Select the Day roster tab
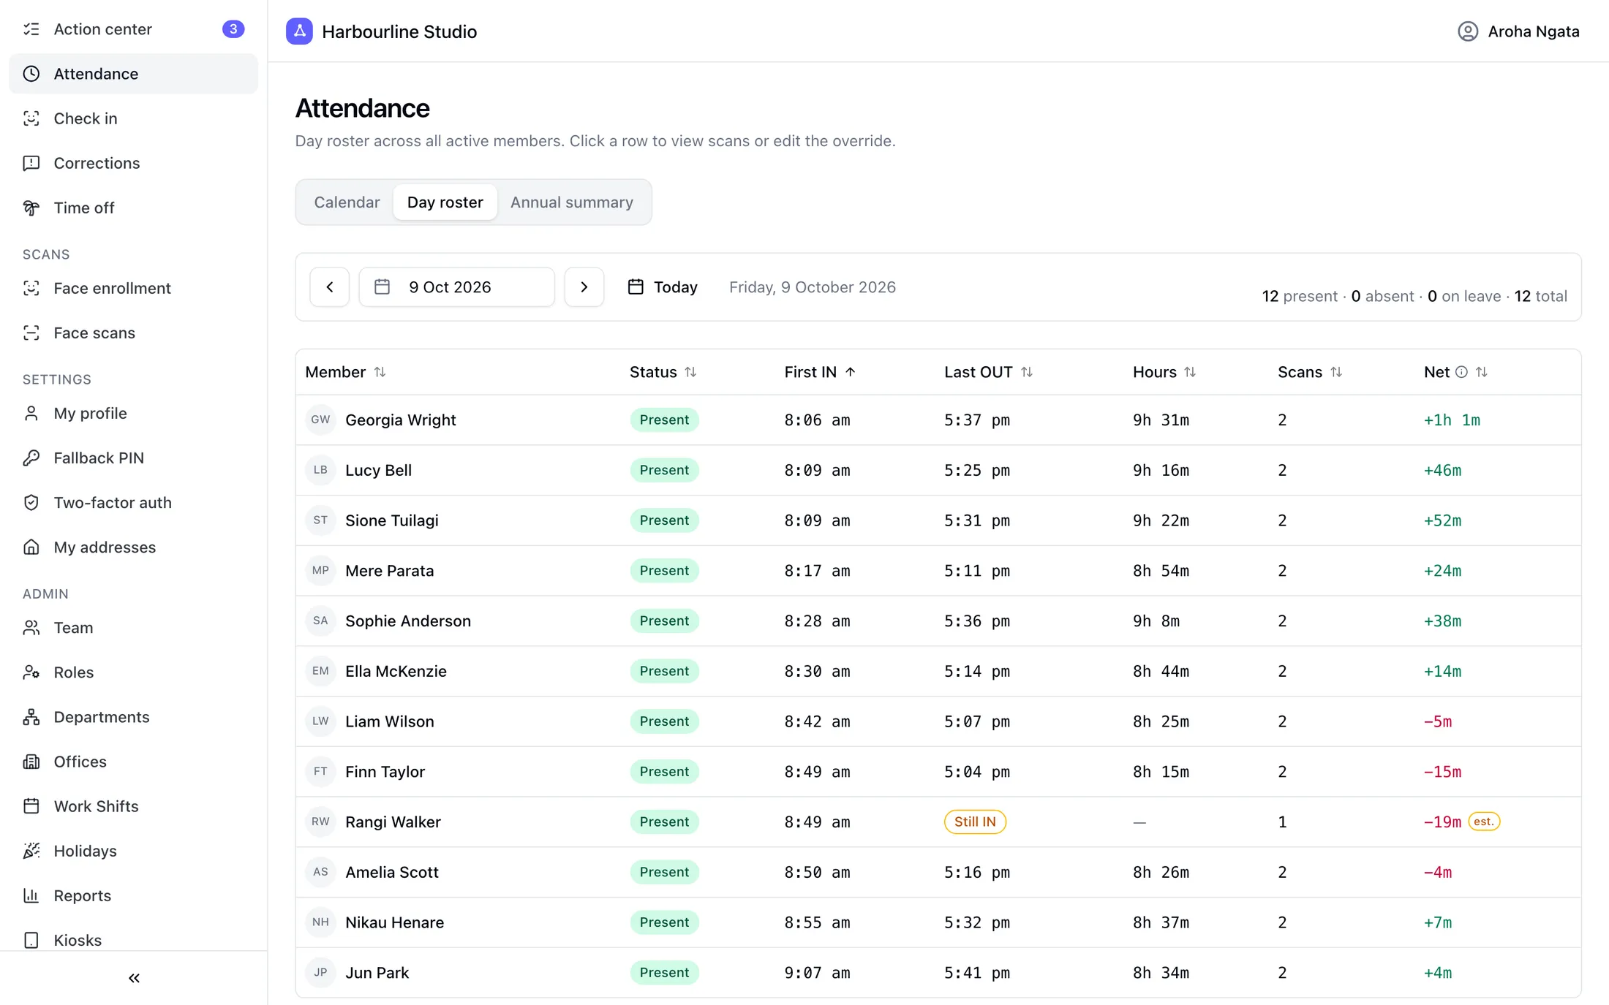1609x1005 pixels. pos(445,202)
